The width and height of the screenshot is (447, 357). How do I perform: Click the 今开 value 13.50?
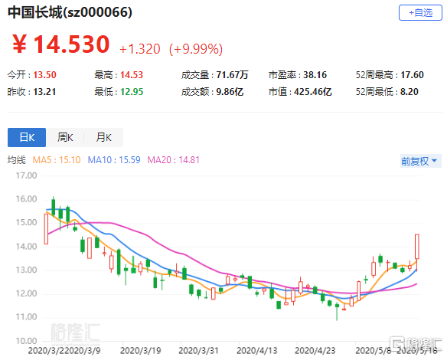coord(44,75)
